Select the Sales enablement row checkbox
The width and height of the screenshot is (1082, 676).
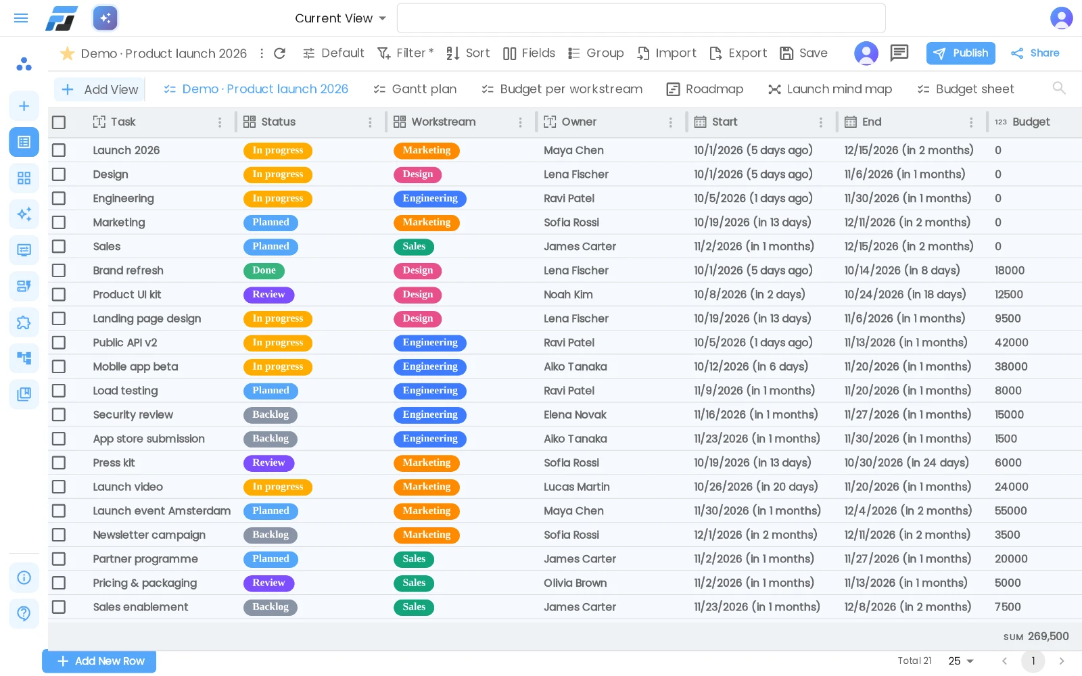(x=59, y=607)
